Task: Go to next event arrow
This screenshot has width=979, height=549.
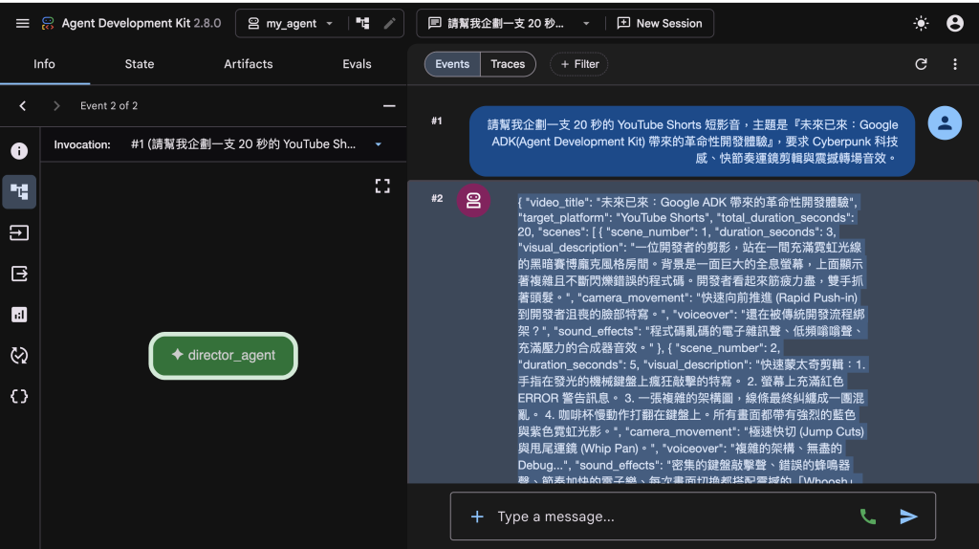Action: (56, 106)
